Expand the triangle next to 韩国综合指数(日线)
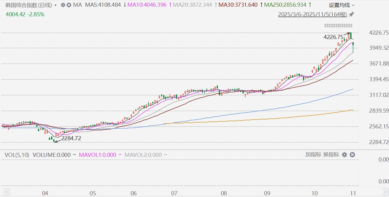389x197 pixels. pyautogui.click(x=56, y=5)
